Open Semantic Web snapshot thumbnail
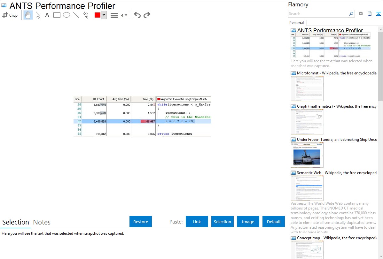The height and width of the screenshot is (259, 383). point(307,188)
